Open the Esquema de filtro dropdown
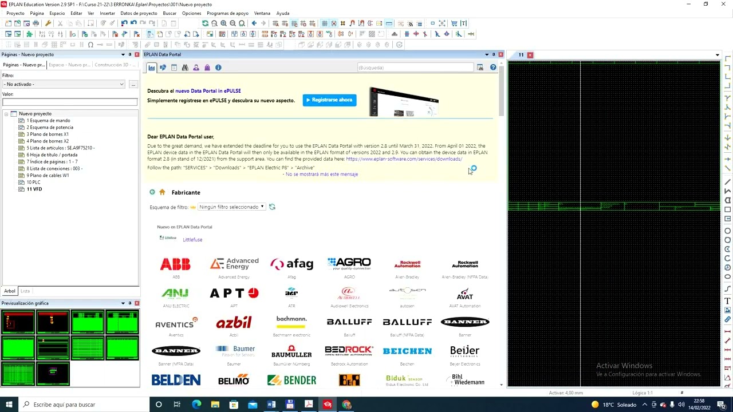 231,207
